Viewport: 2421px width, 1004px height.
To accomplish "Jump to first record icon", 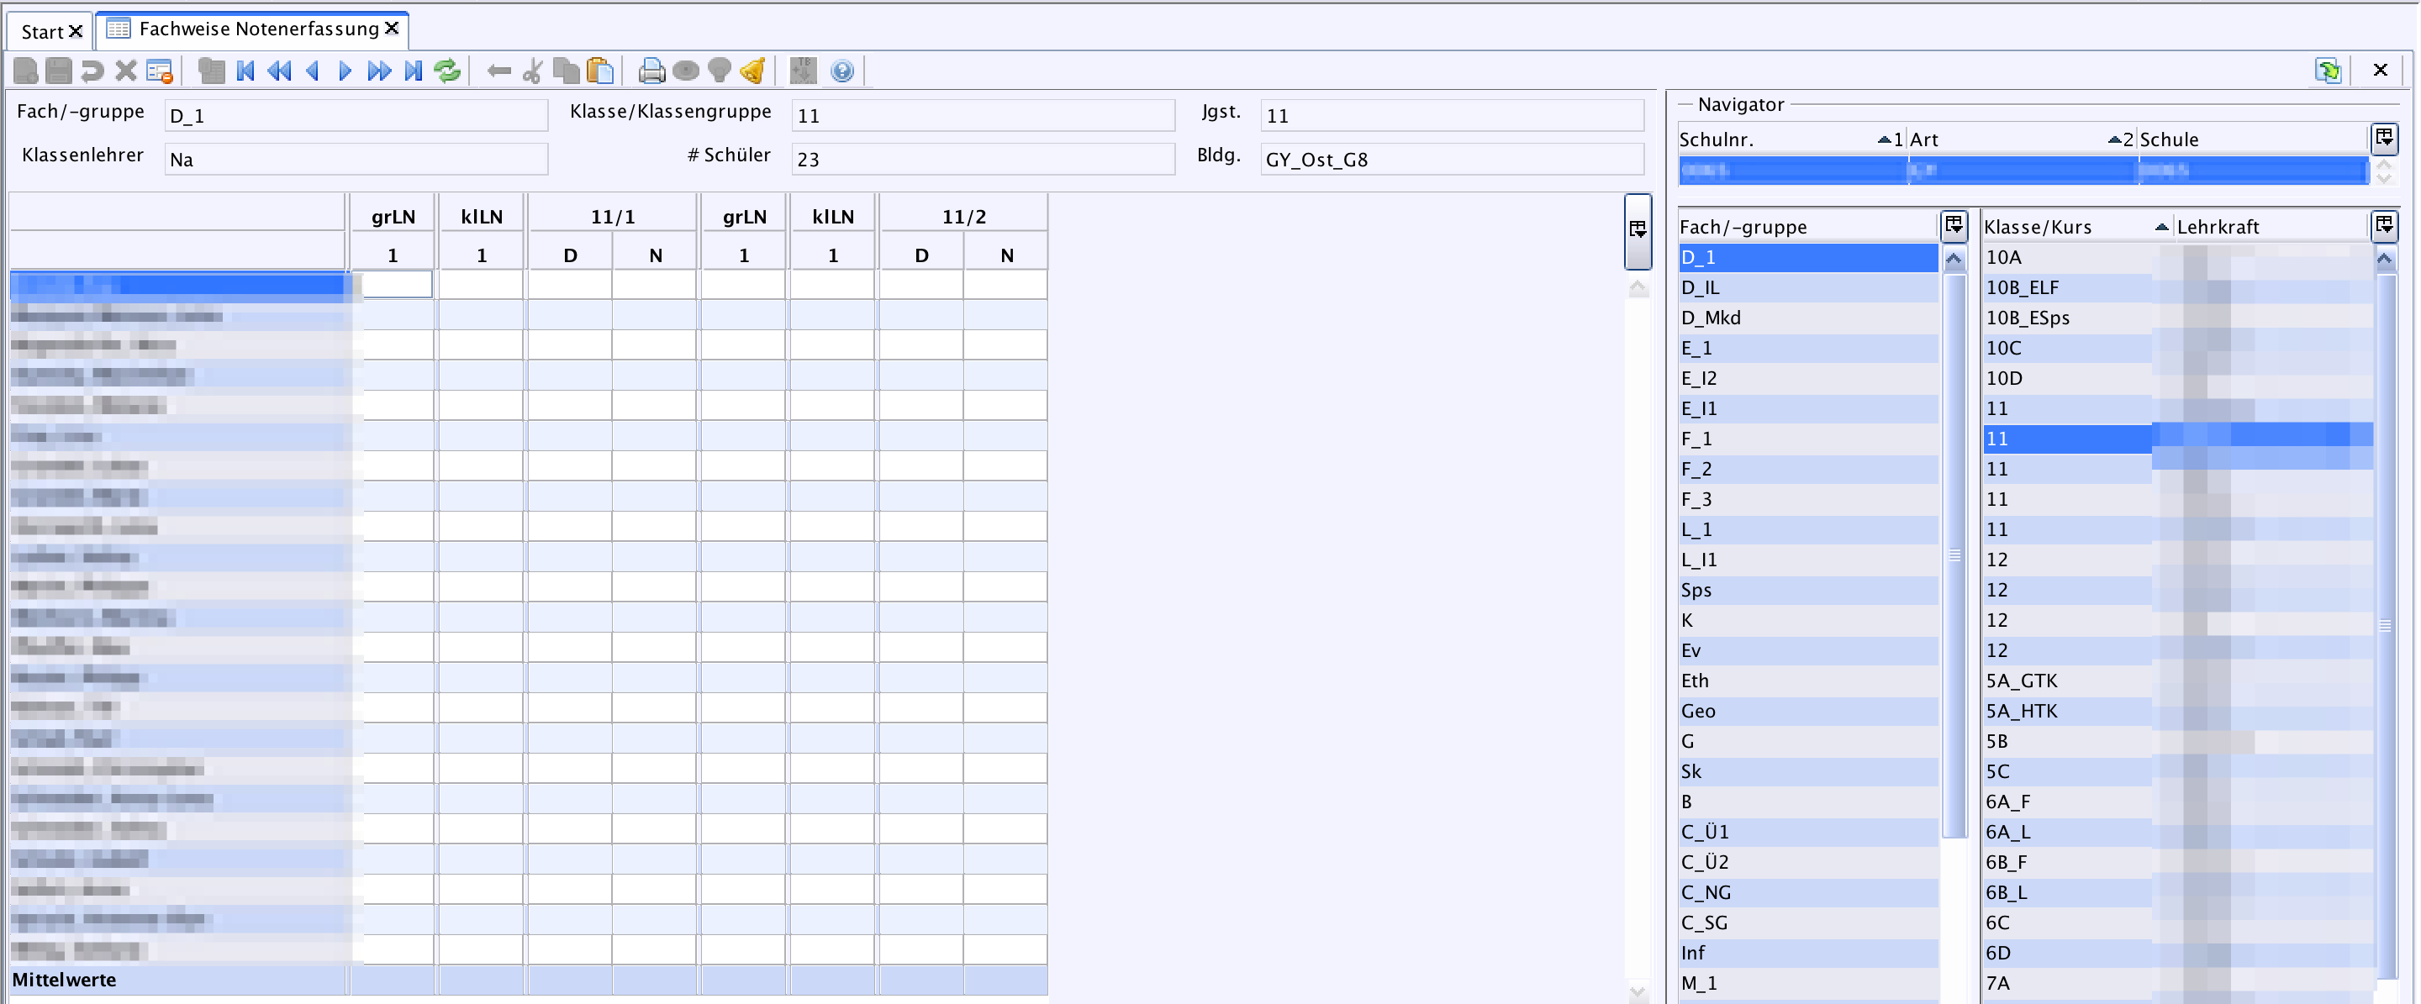I will pos(246,71).
